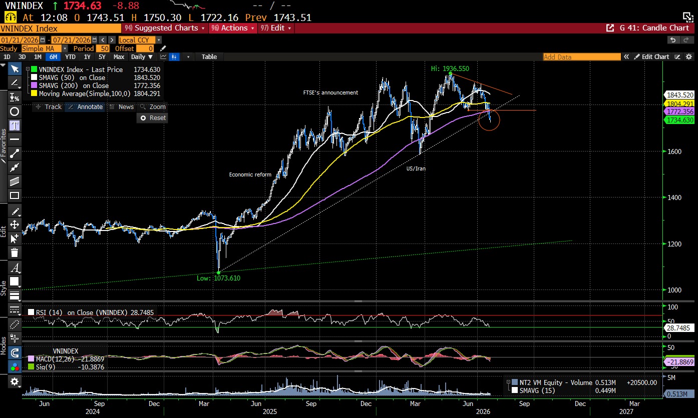Click the yellow Moving Average color swatch

(34, 93)
